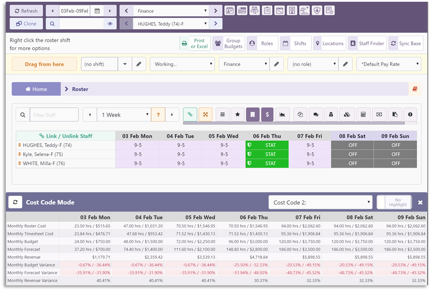The width and height of the screenshot is (430, 291).
Task: Open the (no role) dropdown
Action: (313, 64)
